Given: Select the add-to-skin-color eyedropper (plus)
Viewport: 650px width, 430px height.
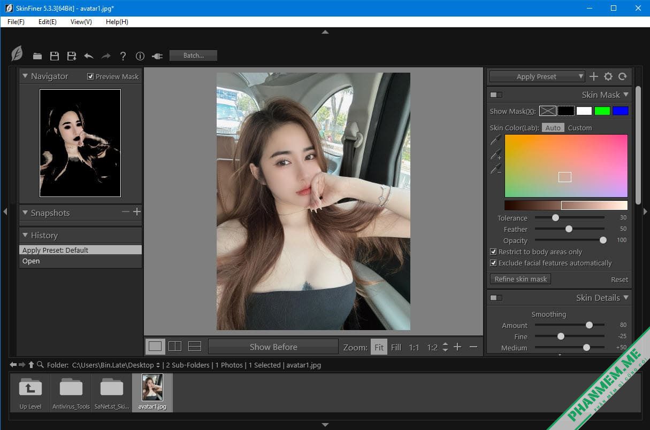Looking at the screenshot, I should pos(496,154).
